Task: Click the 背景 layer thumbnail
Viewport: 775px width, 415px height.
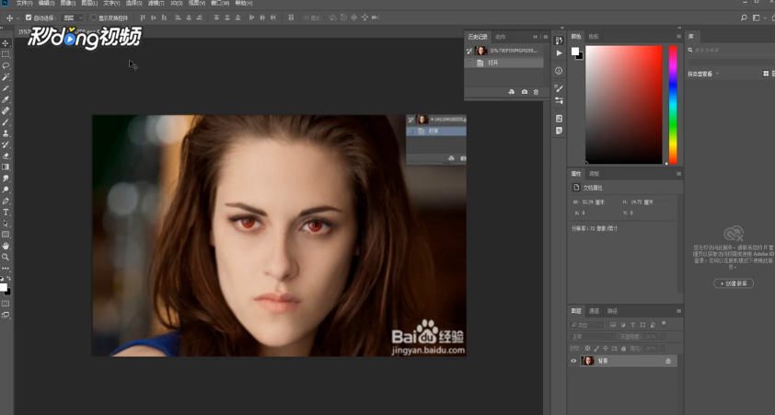Action: click(588, 361)
